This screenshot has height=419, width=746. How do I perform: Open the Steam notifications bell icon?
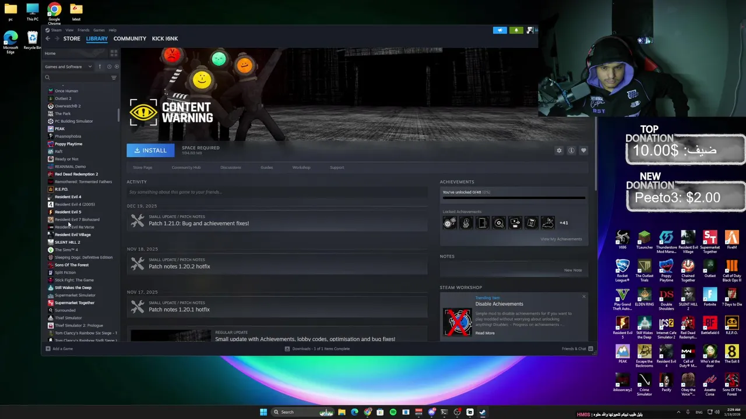tap(516, 30)
